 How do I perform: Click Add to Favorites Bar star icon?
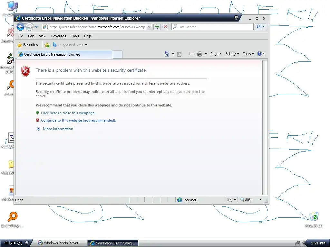click(x=47, y=45)
